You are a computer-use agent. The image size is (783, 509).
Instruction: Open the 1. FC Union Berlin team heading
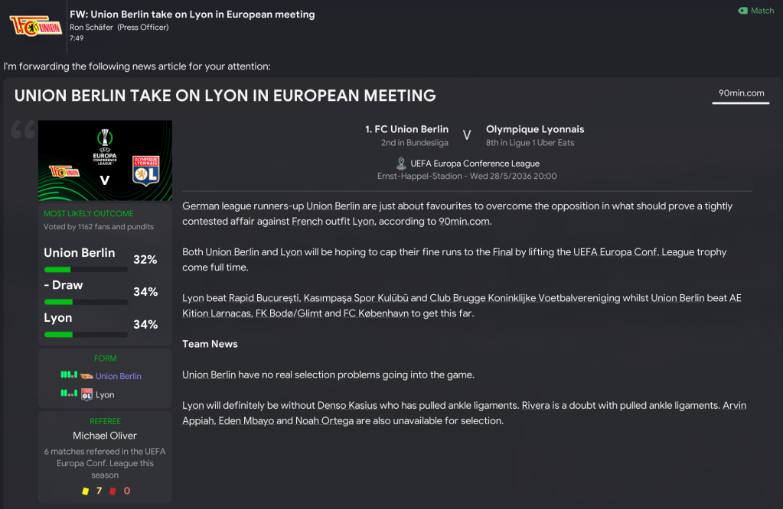[x=406, y=129]
